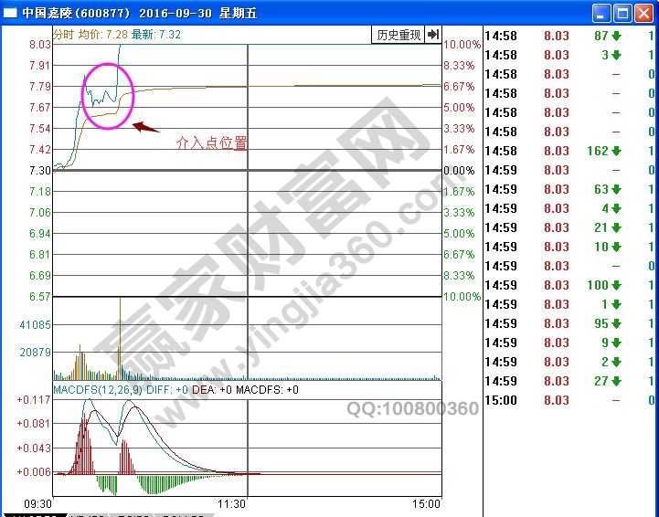Viewport: 659px width, 517px height.
Task: Click the 09:30 marker on the time axis
Action: coord(37,503)
